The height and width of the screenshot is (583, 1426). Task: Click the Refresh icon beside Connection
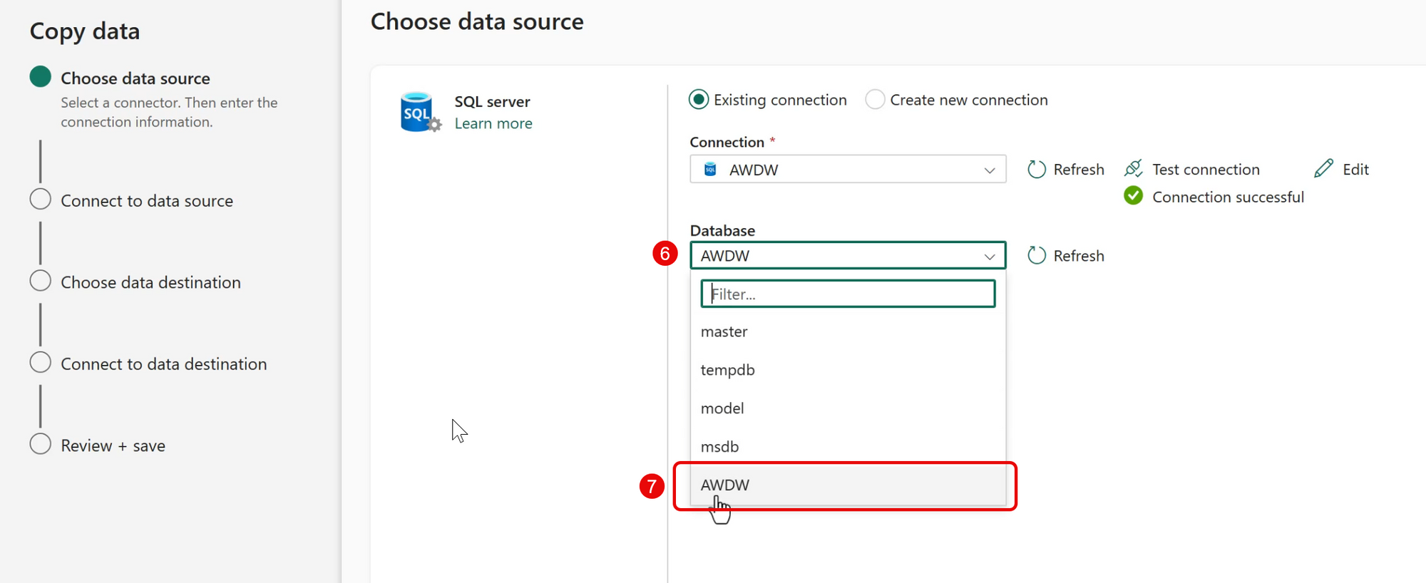point(1036,170)
